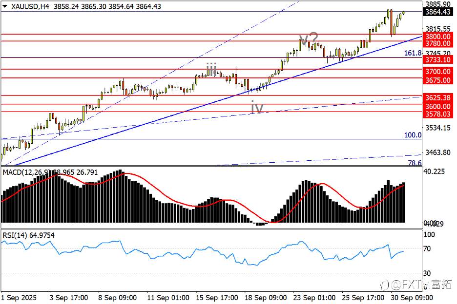Screen dimensions: 457x304
Task: Click the price axis value 3463.80
Action: (x=438, y=152)
